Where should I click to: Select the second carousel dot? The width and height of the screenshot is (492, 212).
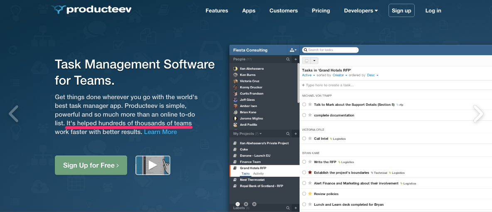click(x=246, y=204)
